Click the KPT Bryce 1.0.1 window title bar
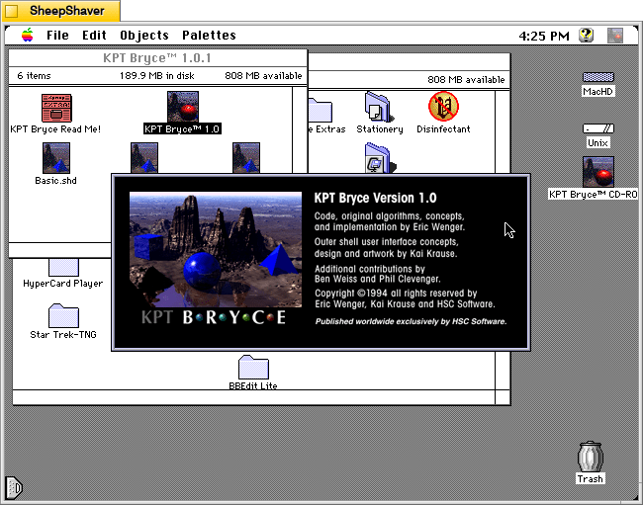Image resolution: width=643 pixels, height=505 pixels. coord(158,58)
